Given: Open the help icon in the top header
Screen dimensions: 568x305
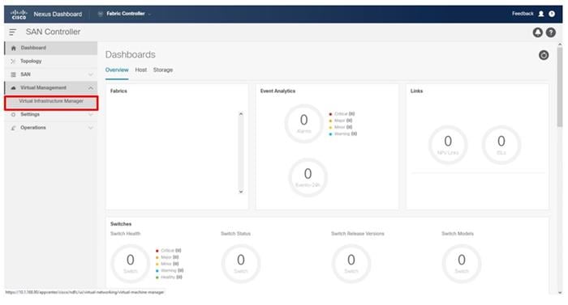Looking at the screenshot, I should coord(552,14).
